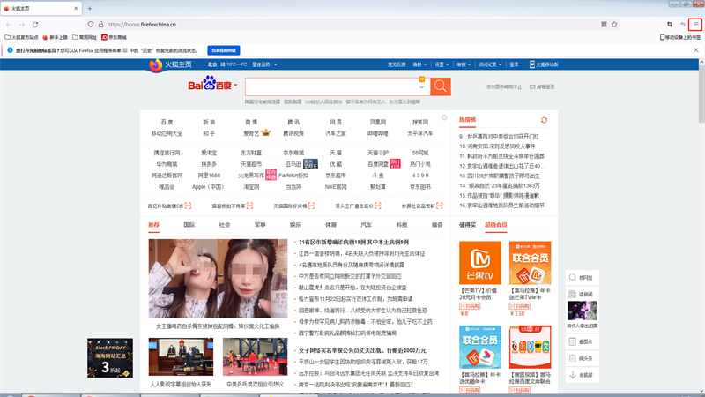Click the undo arrow toolbar icon

coord(682,25)
